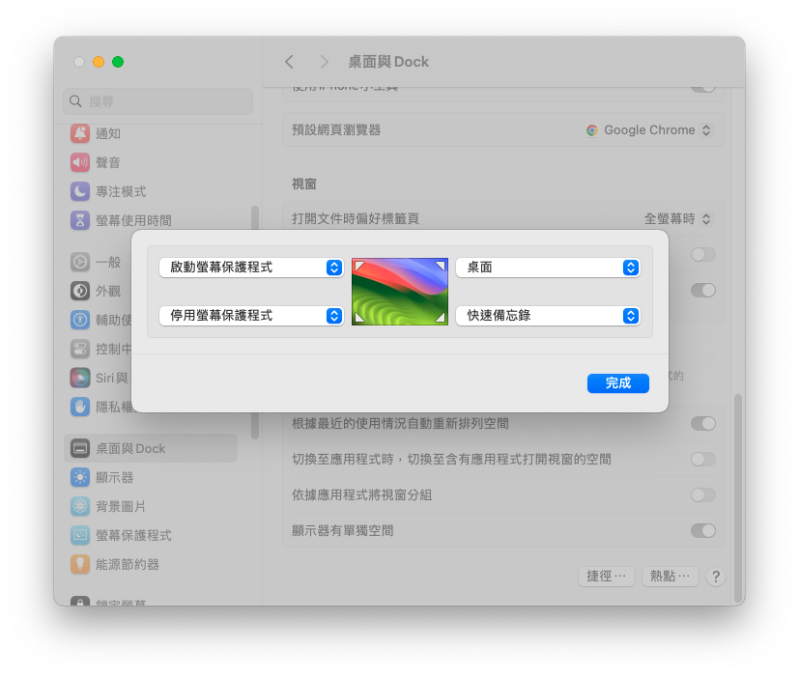
Task: Click the main pane vertical scrollbar
Action: click(737, 498)
